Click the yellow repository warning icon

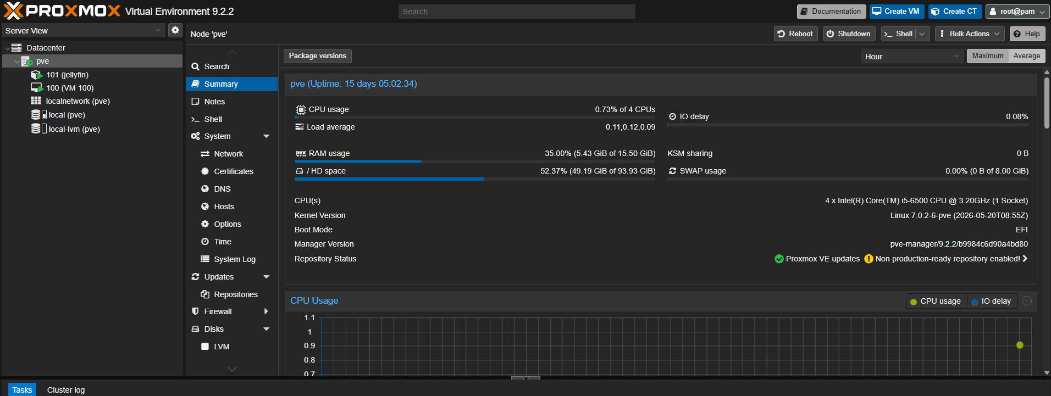pos(869,259)
